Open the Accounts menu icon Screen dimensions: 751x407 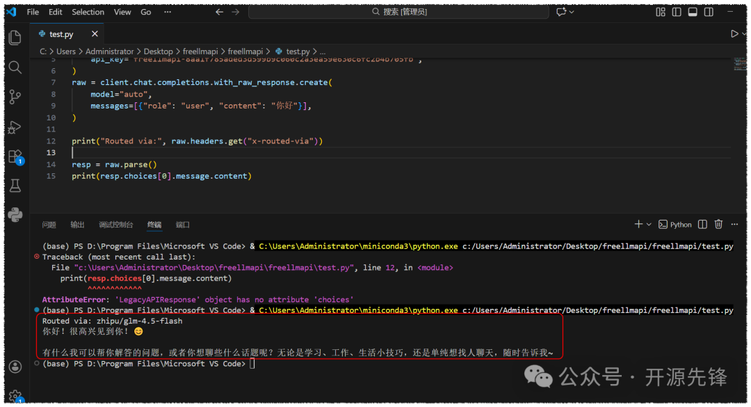pos(15,367)
